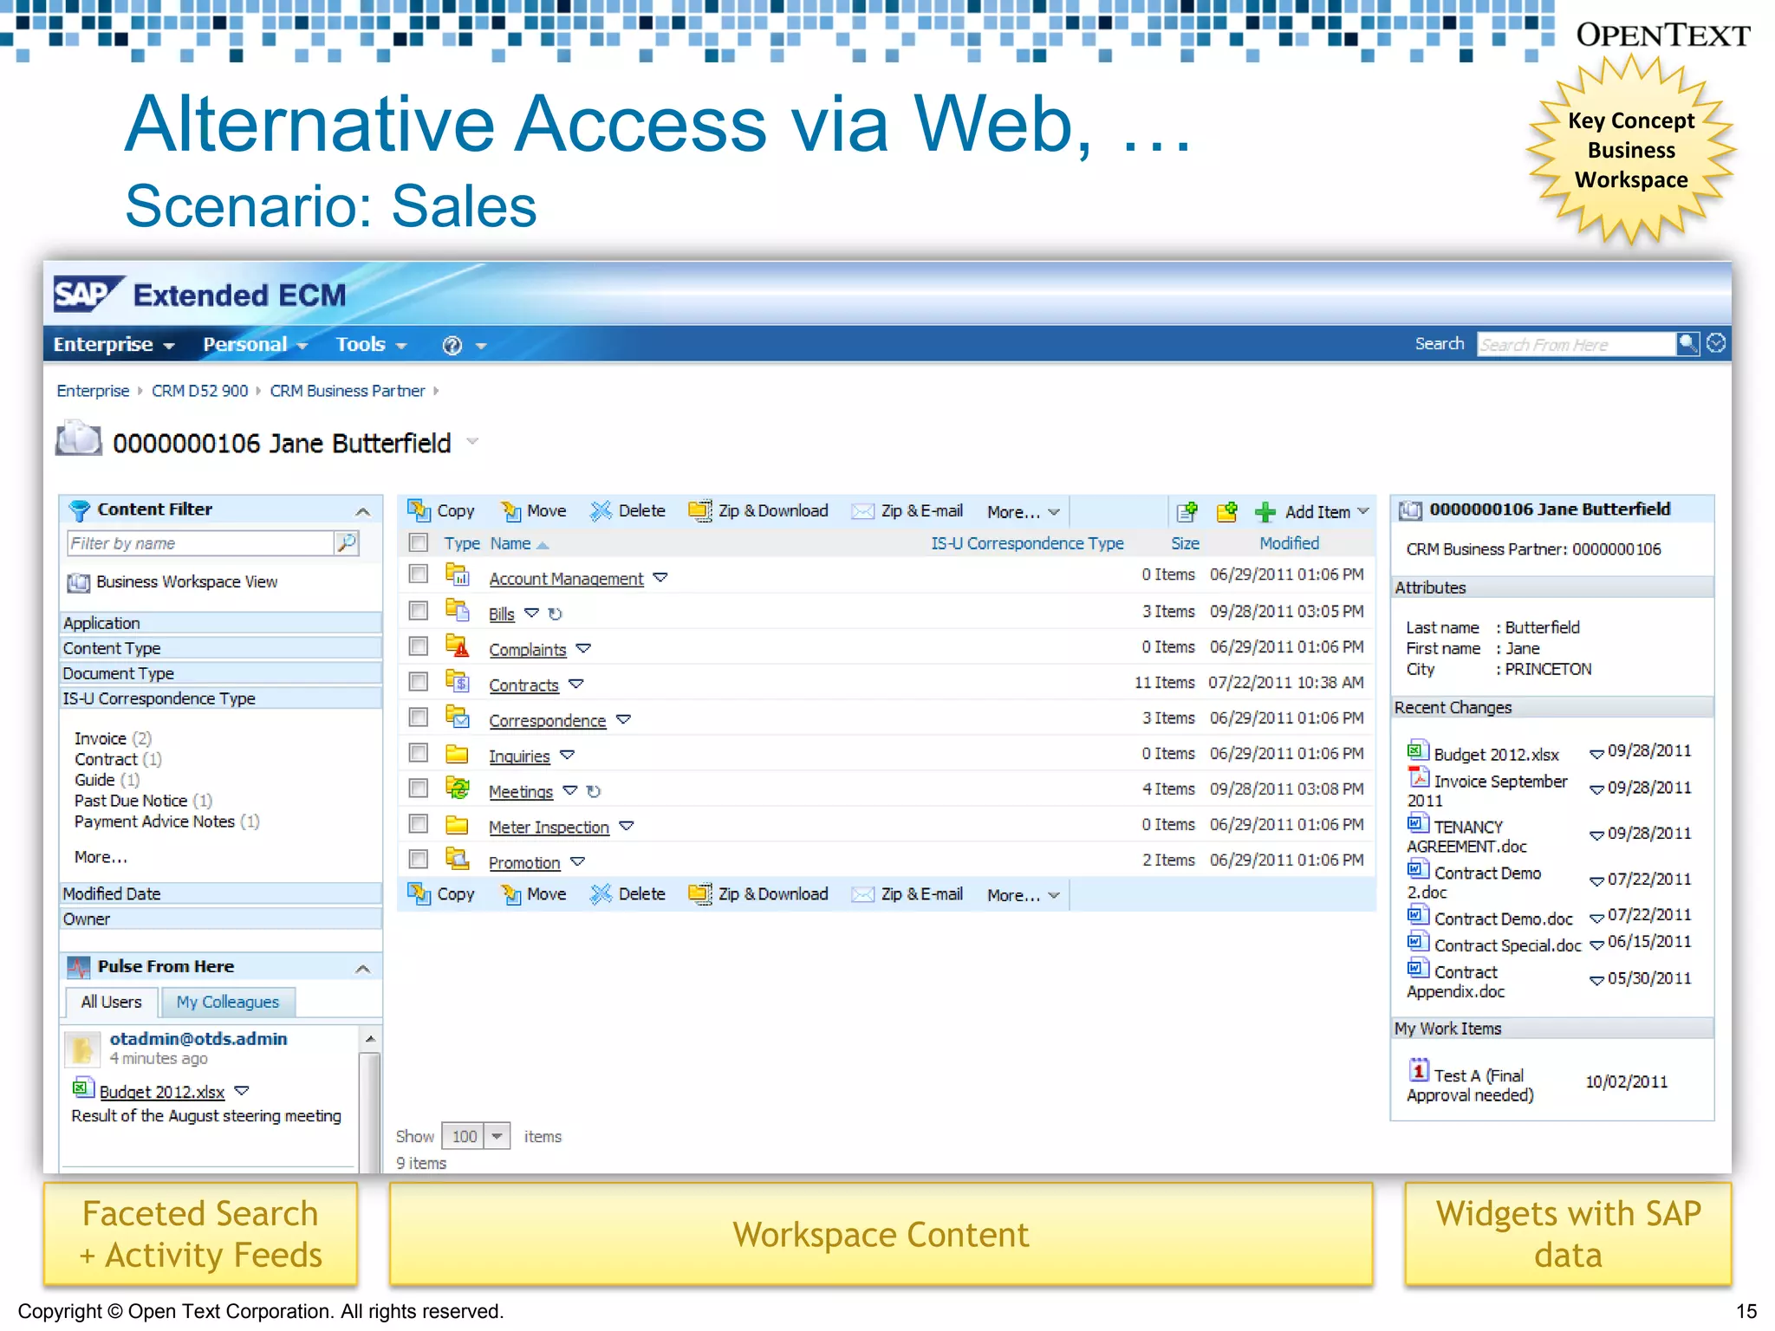Image resolution: width=1775 pixels, height=1331 pixels.
Task: Click the Filter by name input field
Action: click(200, 543)
